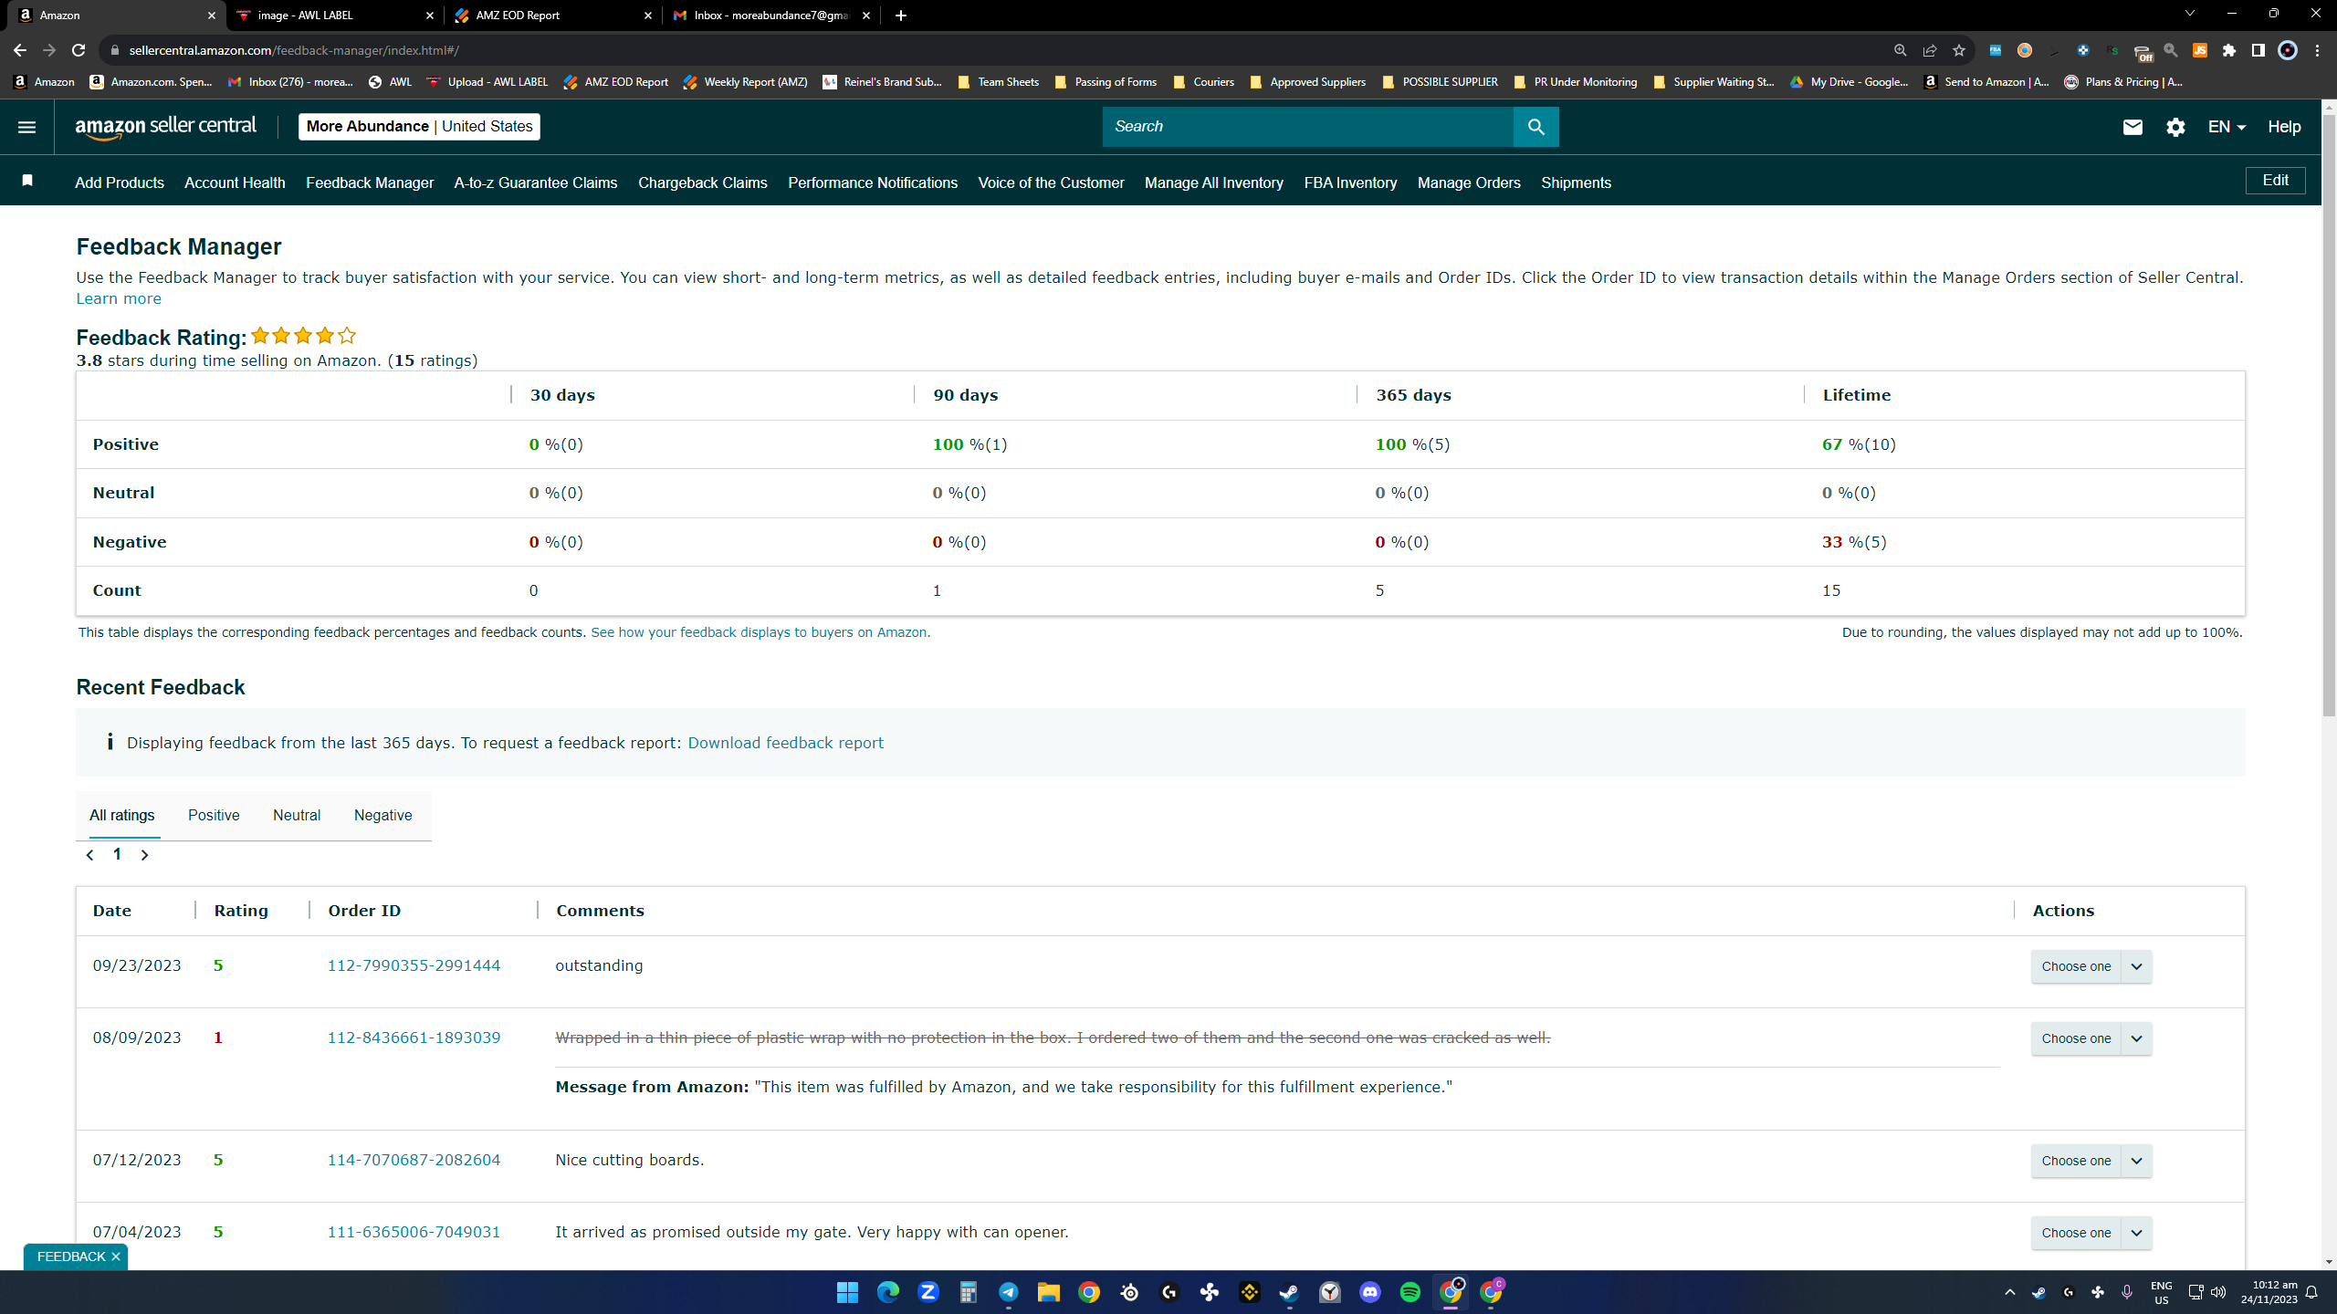Bookmark this page with star icon
The image size is (2337, 1314).
tap(1959, 50)
